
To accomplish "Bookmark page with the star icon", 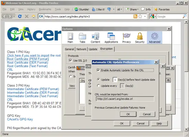I will pyautogui.click(x=140, y=16).
